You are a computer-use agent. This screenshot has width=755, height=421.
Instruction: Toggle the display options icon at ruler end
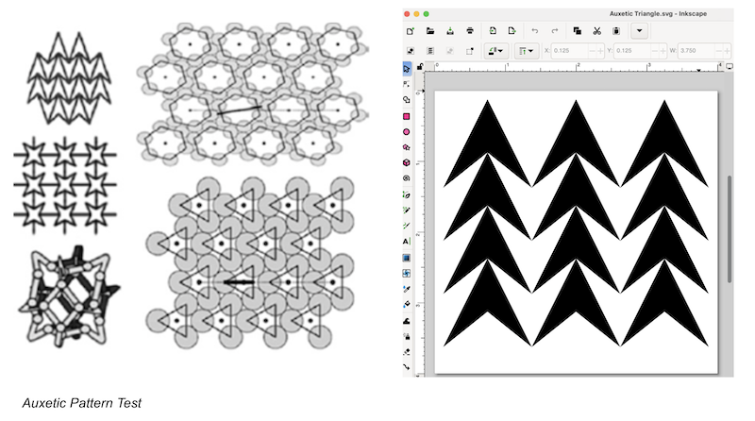click(730, 66)
